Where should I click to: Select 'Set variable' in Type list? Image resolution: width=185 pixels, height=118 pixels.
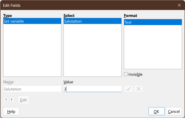(32, 21)
